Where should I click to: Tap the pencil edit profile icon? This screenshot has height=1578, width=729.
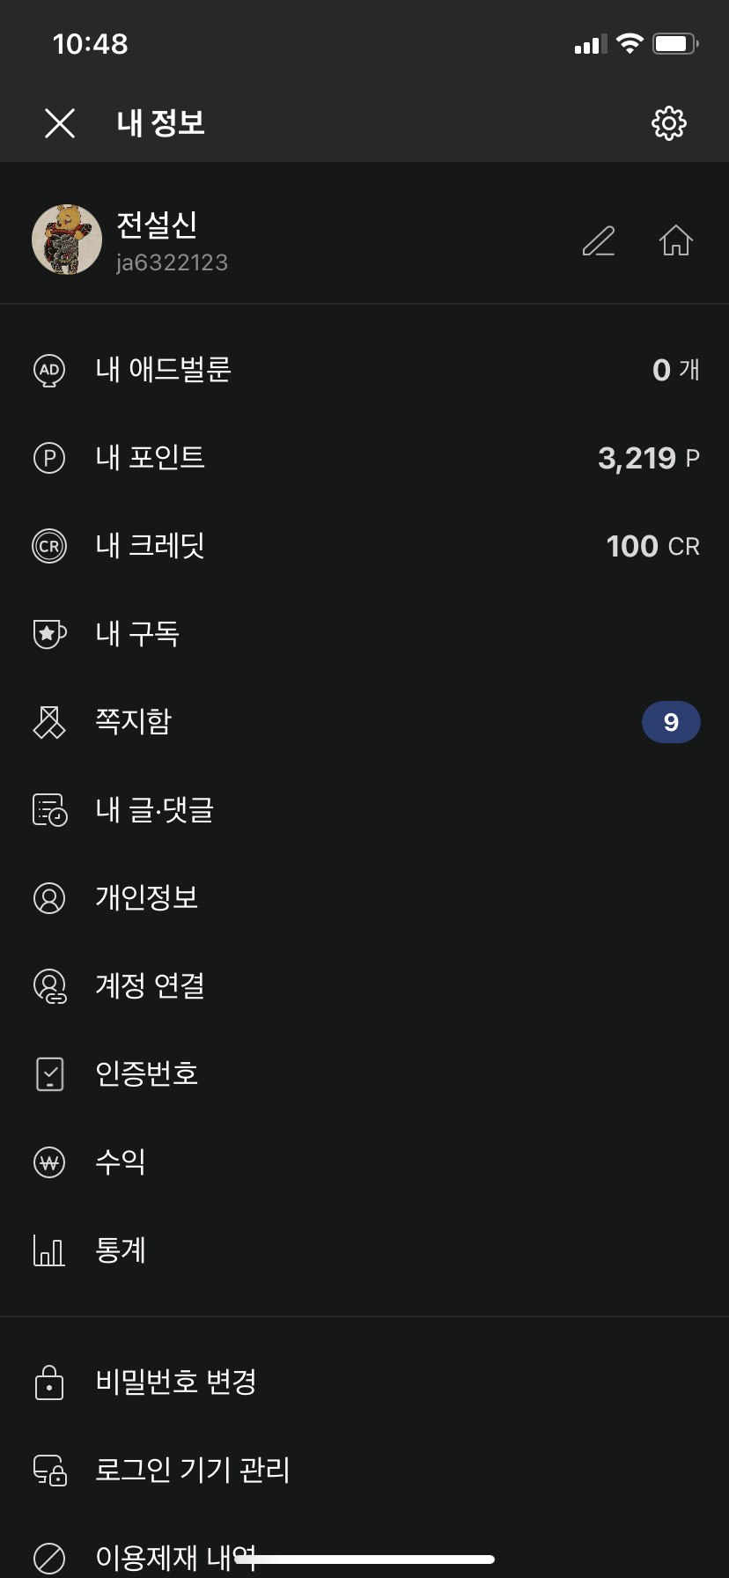pyautogui.click(x=599, y=240)
